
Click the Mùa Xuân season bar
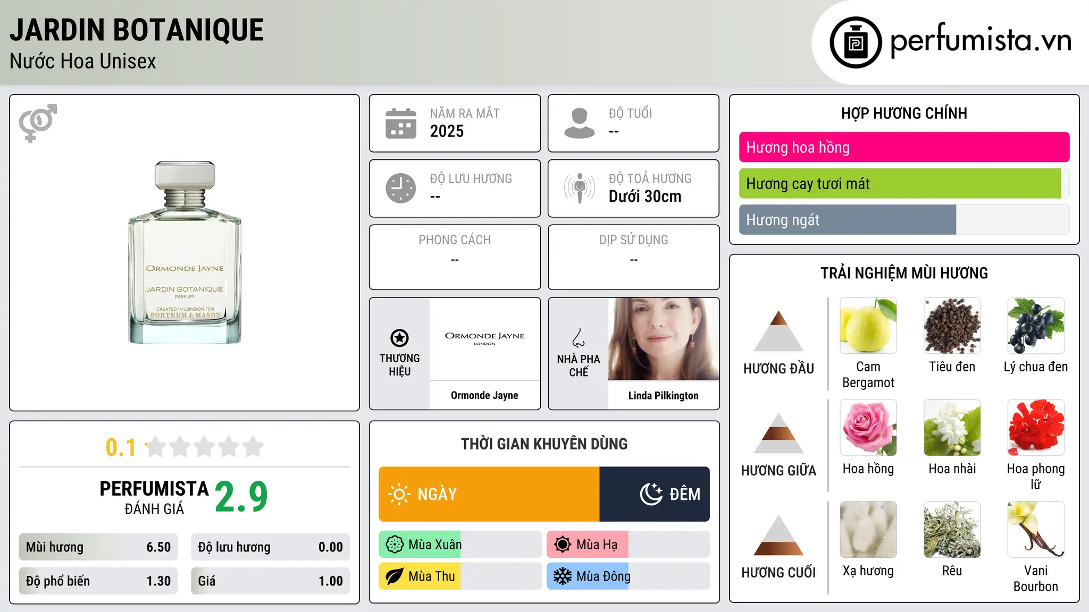coord(460,545)
